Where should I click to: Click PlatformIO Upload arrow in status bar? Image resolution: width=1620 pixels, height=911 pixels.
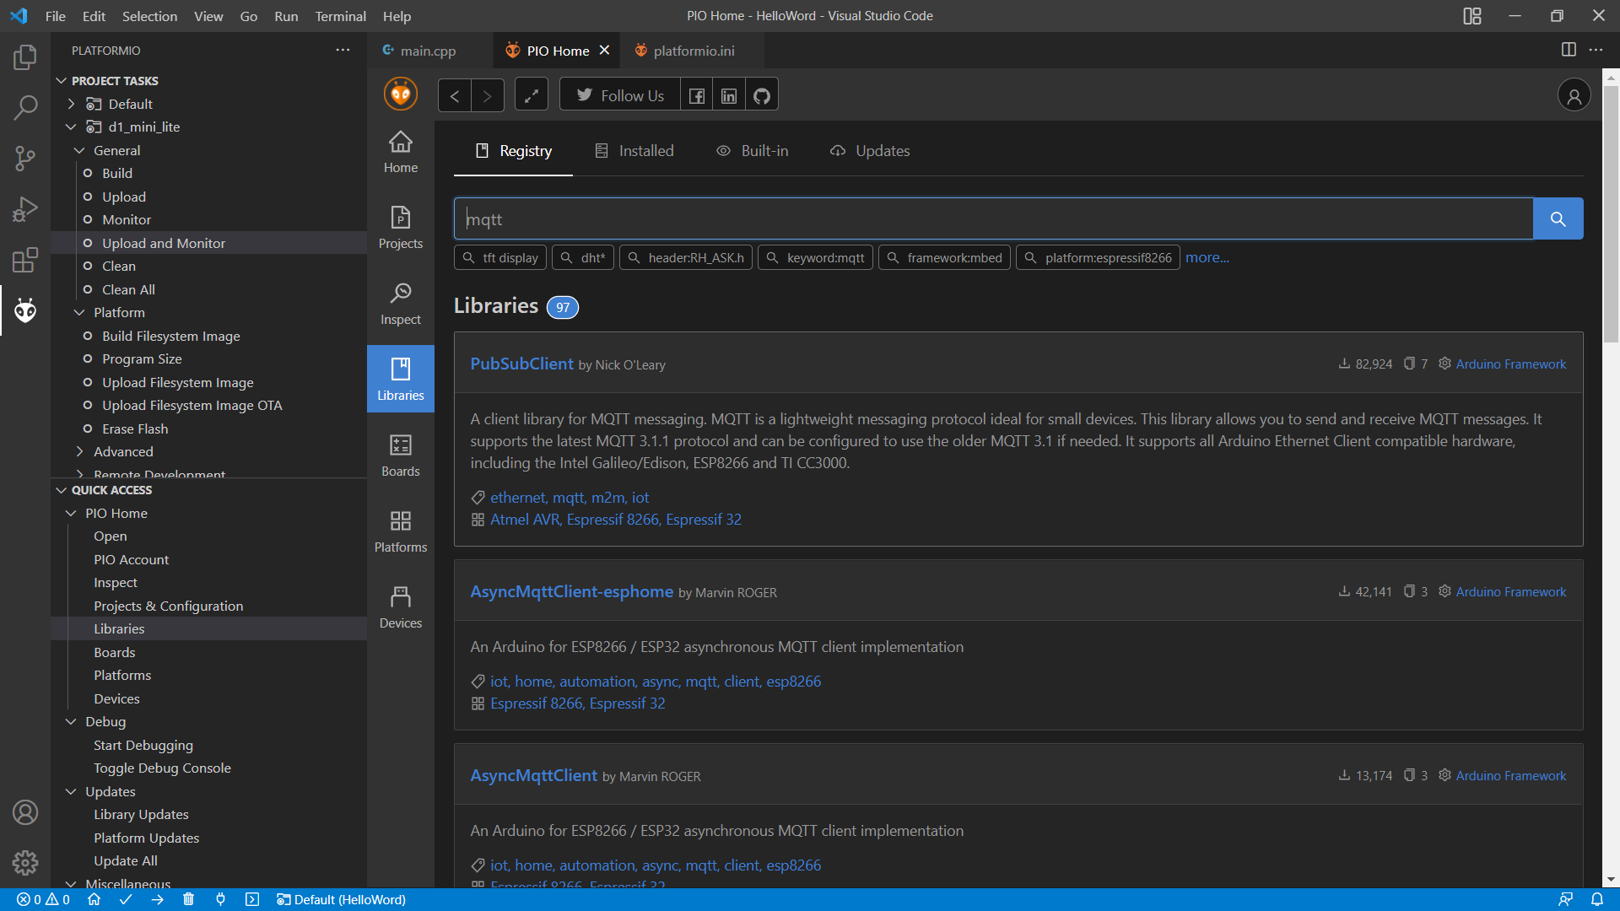[x=158, y=900]
